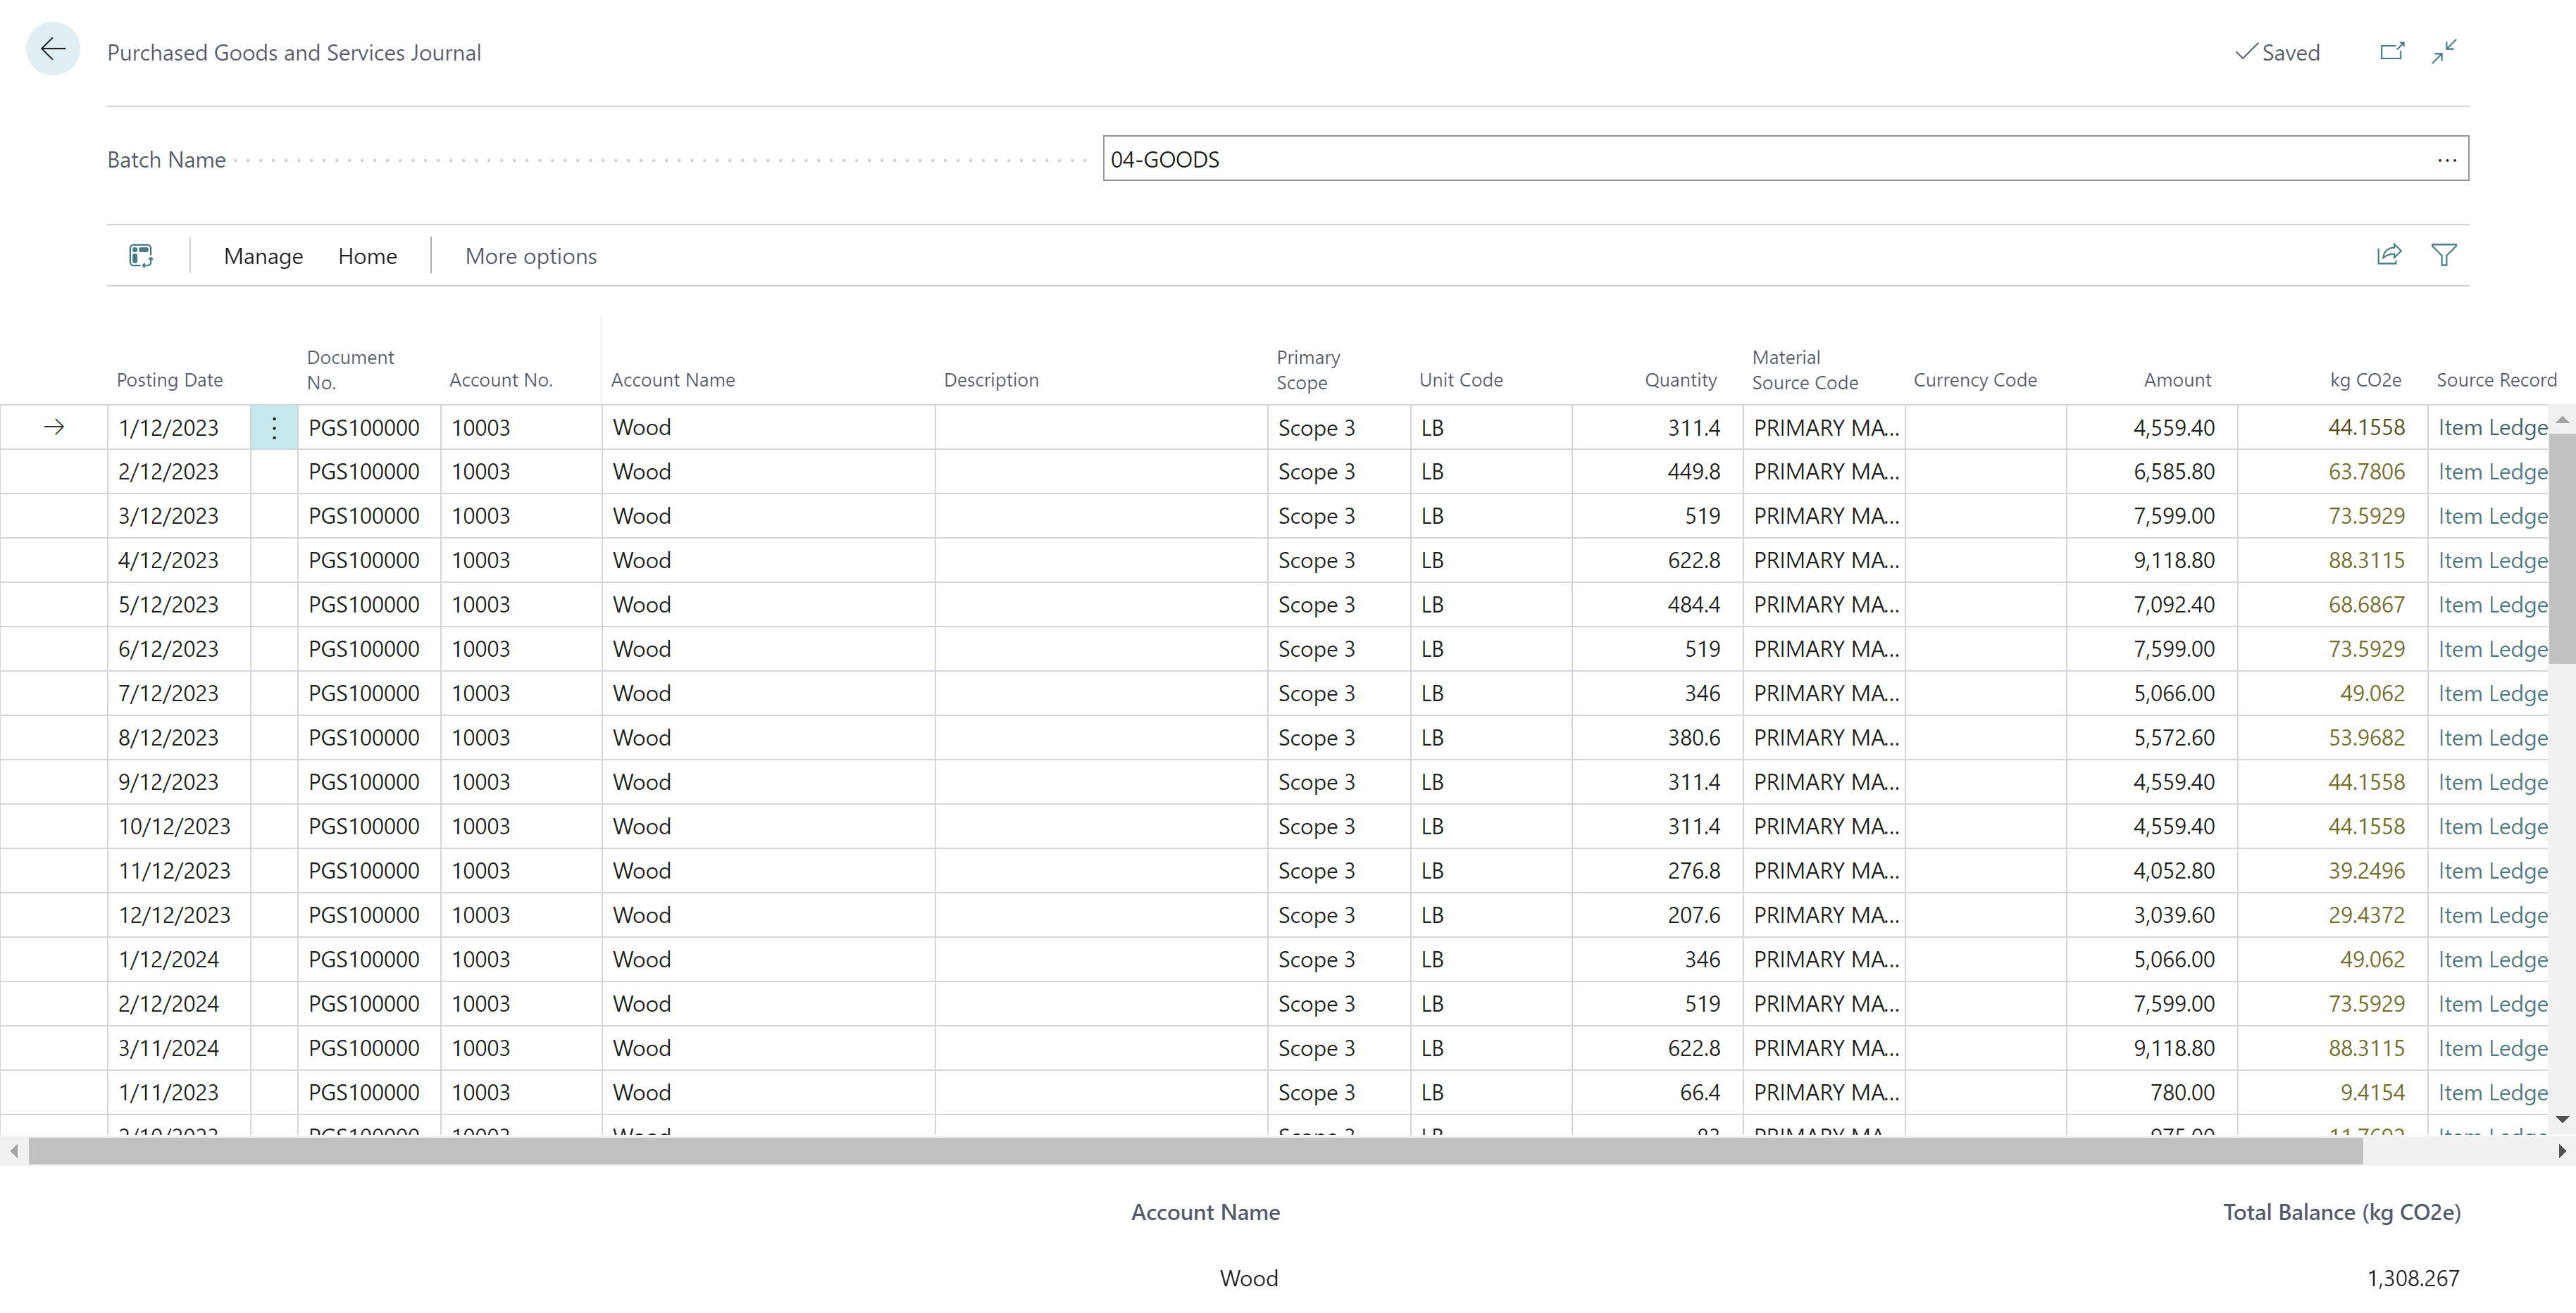The width and height of the screenshot is (2576, 1313).
Task: Click the left arrow of horizontal scrollbar
Action: pyautogui.click(x=14, y=1151)
